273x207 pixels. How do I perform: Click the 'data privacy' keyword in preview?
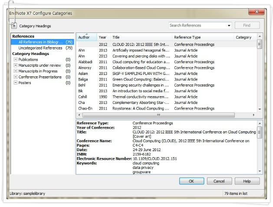click(x=143, y=168)
